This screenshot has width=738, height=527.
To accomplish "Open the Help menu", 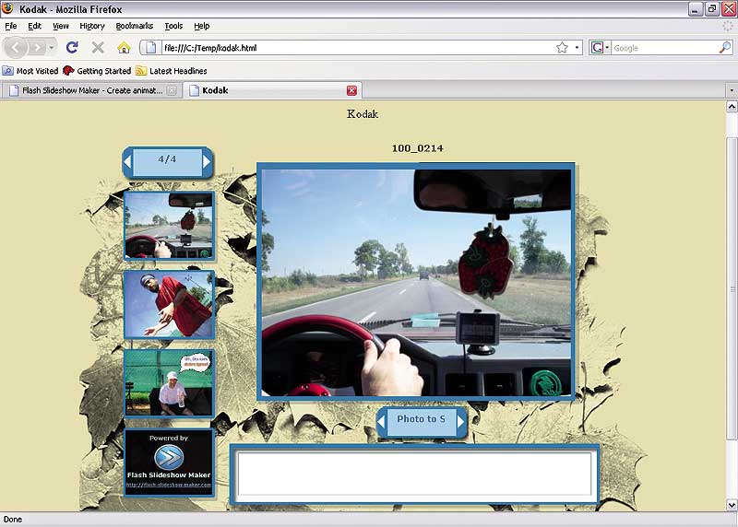I will (201, 26).
